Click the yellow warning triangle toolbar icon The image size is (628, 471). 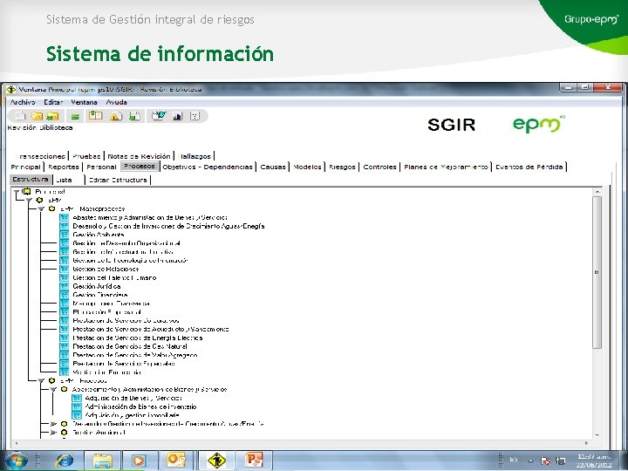pyautogui.click(x=116, y=116)
